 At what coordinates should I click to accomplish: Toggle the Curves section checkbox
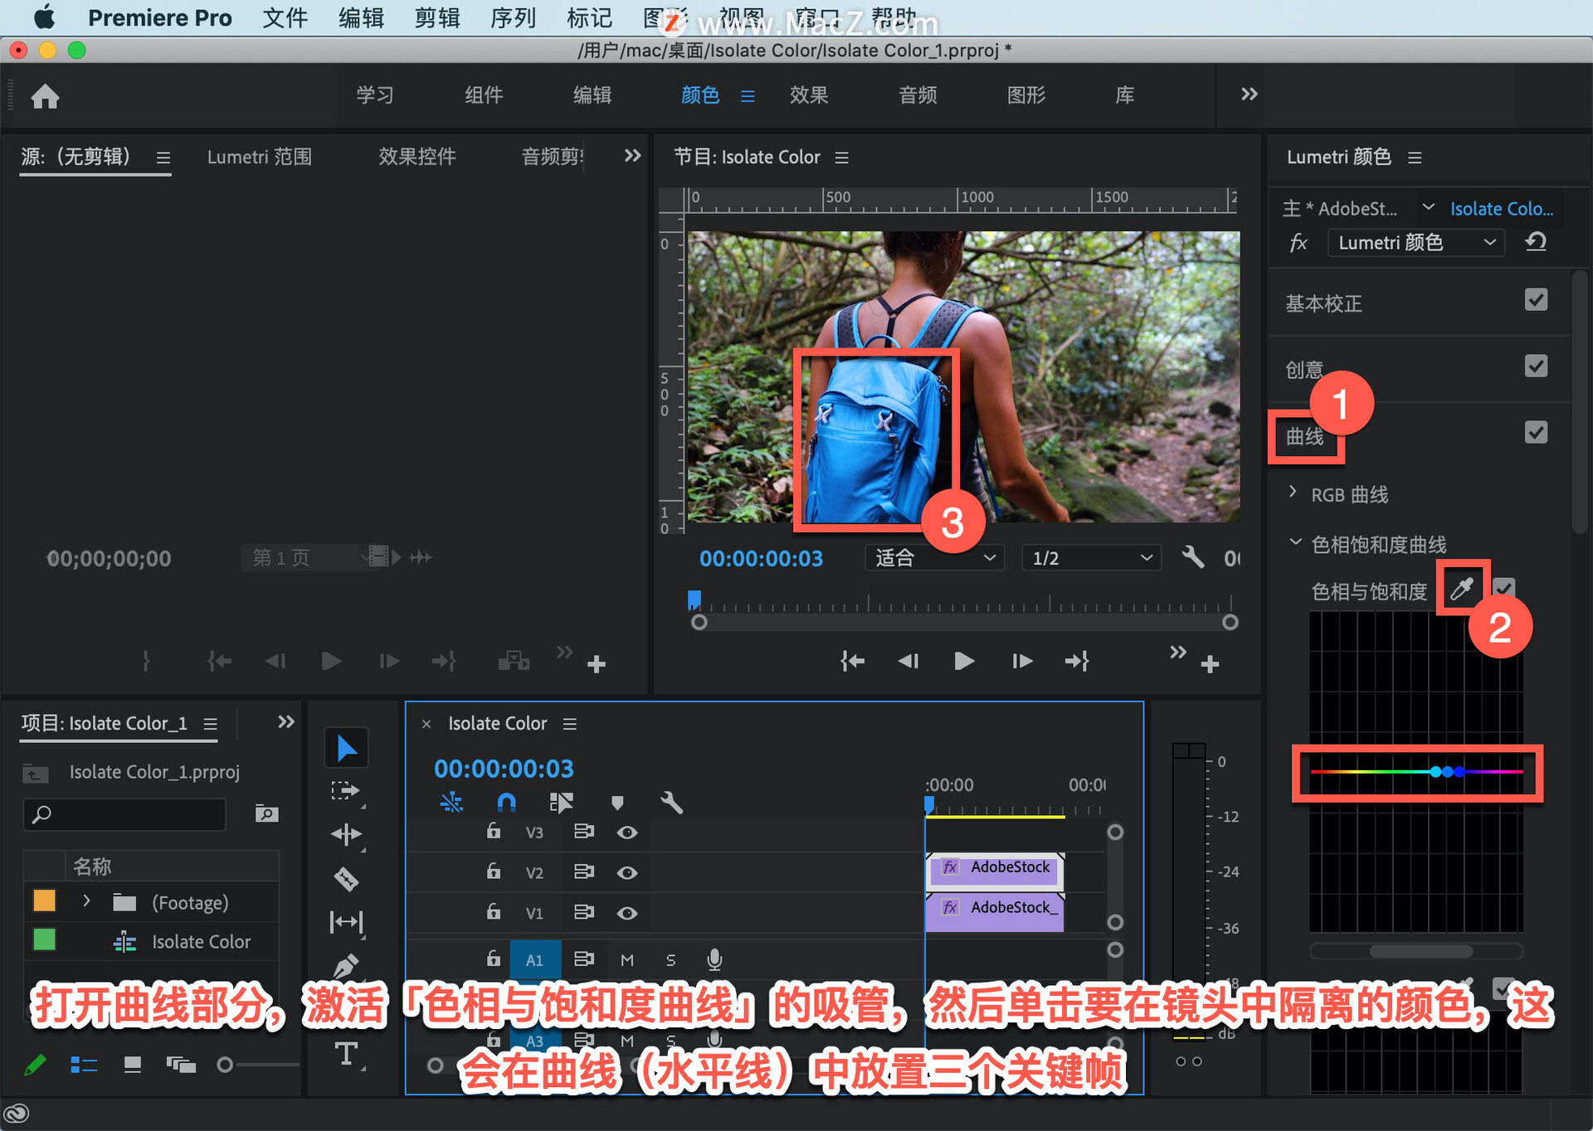pos(1536,432)
